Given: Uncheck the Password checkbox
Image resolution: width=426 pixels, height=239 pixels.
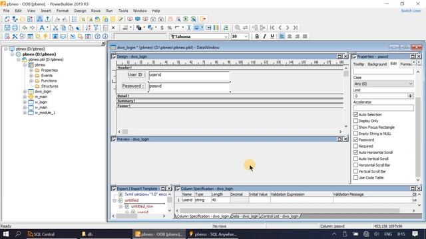Looking at the screenshot, I should tap(355, 140).
